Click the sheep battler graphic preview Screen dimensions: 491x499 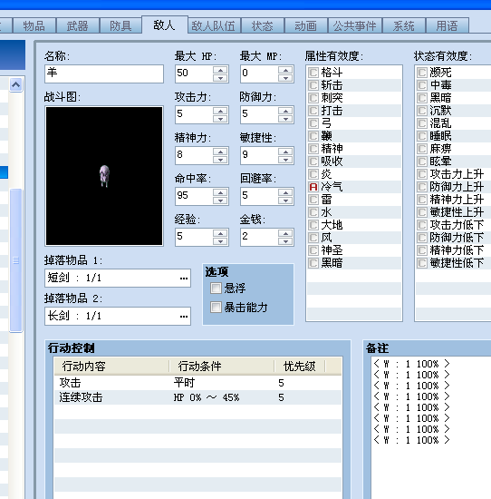[104, 176]
